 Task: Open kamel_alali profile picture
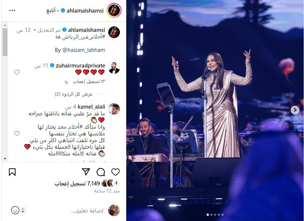(x=114, y=109)
